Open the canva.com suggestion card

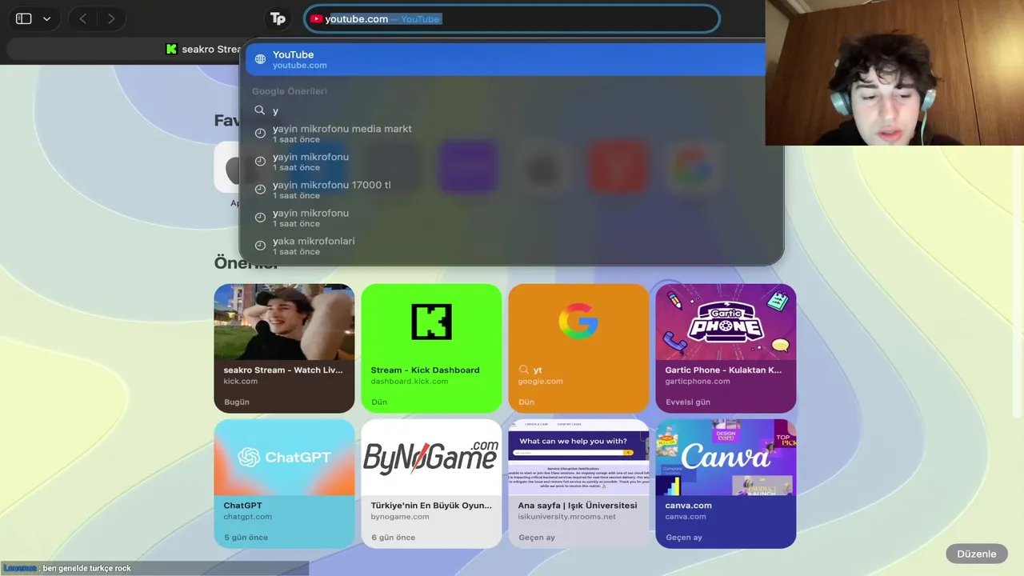(x=726, y=483)
